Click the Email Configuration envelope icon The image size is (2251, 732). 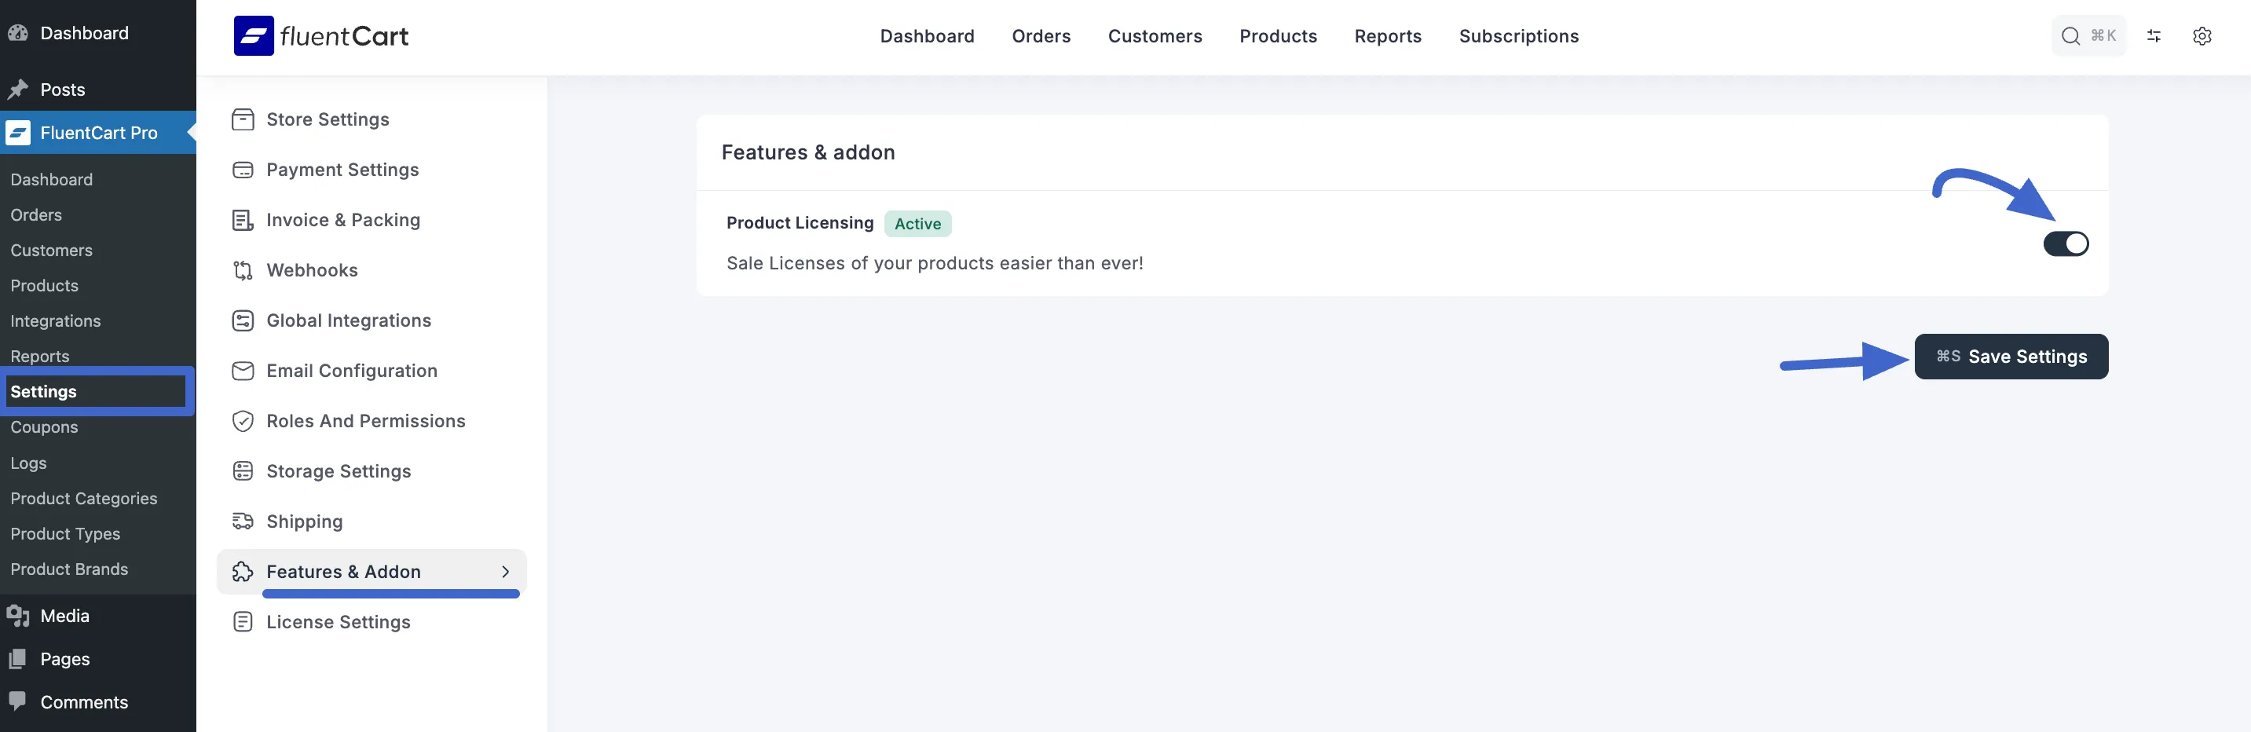point(243,371)
